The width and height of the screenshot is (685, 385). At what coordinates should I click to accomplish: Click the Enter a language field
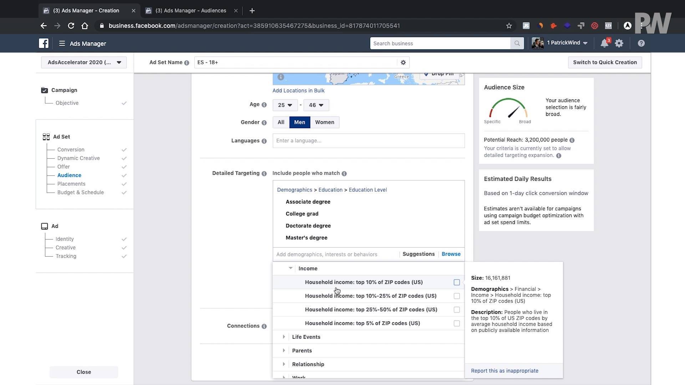coord(369,141)
